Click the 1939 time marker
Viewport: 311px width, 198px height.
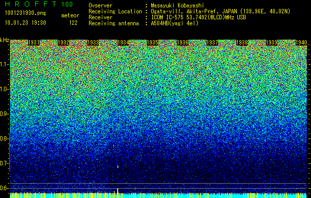coord(271,43)
